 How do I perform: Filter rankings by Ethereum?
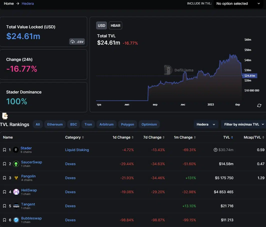click(x=55, y=124)
